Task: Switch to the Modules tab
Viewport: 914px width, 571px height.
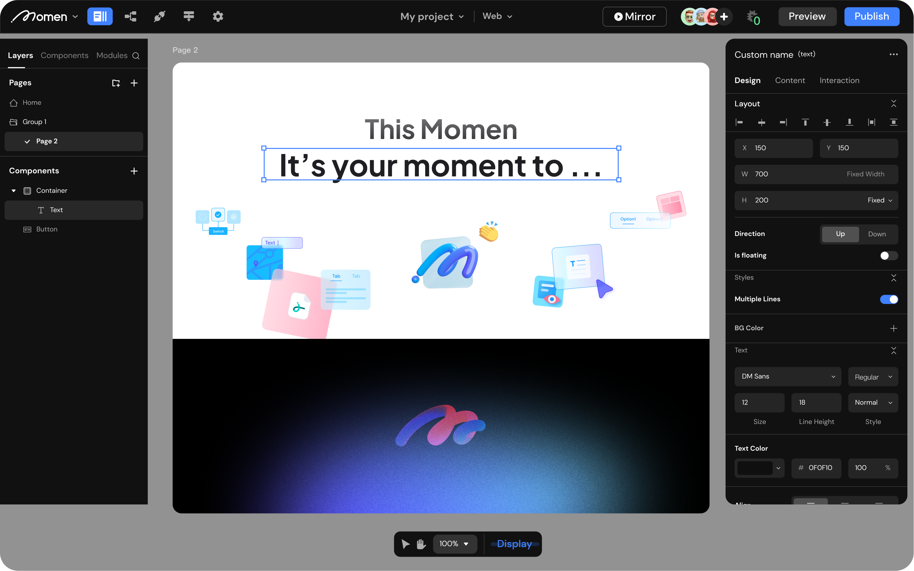Action: pos(112,56)
